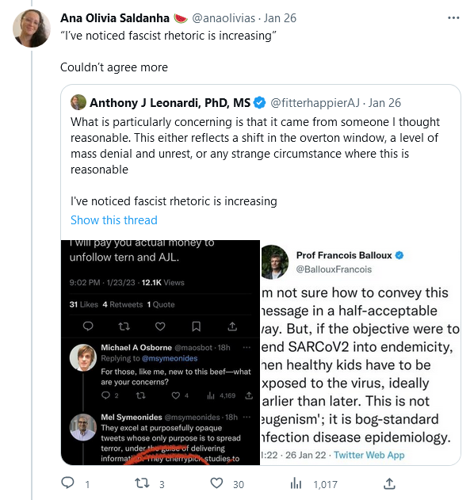This screenshot has width=474, height=500.
Task: Click the quoted tweet's Jan 26 date
Action: point(384,103)
